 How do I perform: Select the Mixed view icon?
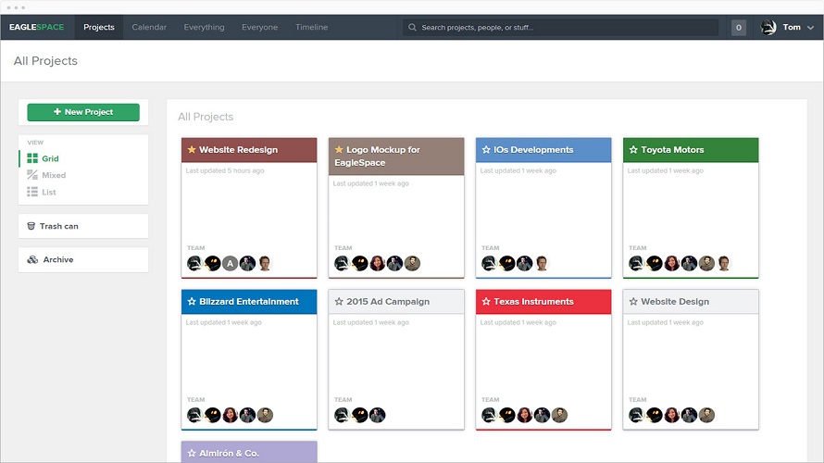(x=32, y=175)
